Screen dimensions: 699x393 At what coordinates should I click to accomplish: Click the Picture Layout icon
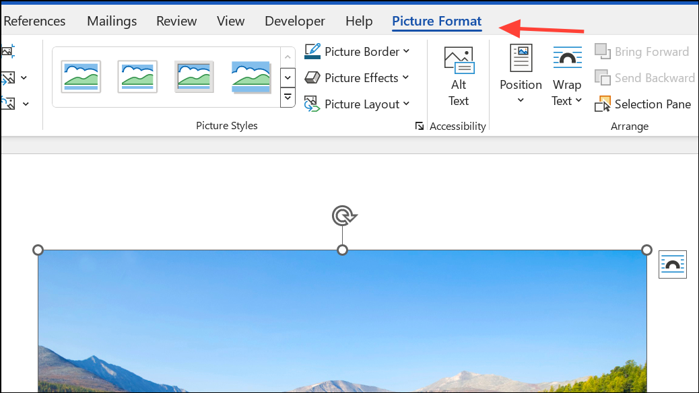(x=312, y=104)
